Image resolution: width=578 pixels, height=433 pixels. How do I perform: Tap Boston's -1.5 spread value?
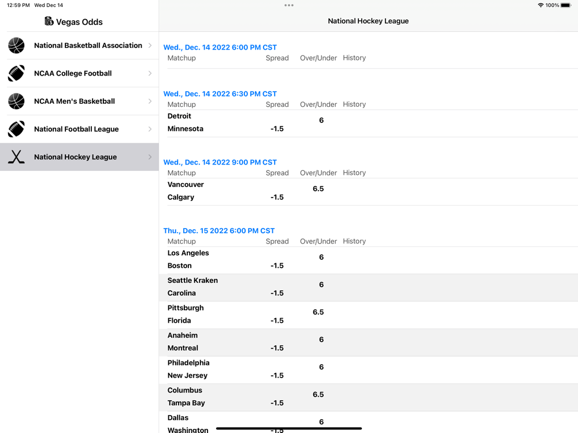click(277, 266)
